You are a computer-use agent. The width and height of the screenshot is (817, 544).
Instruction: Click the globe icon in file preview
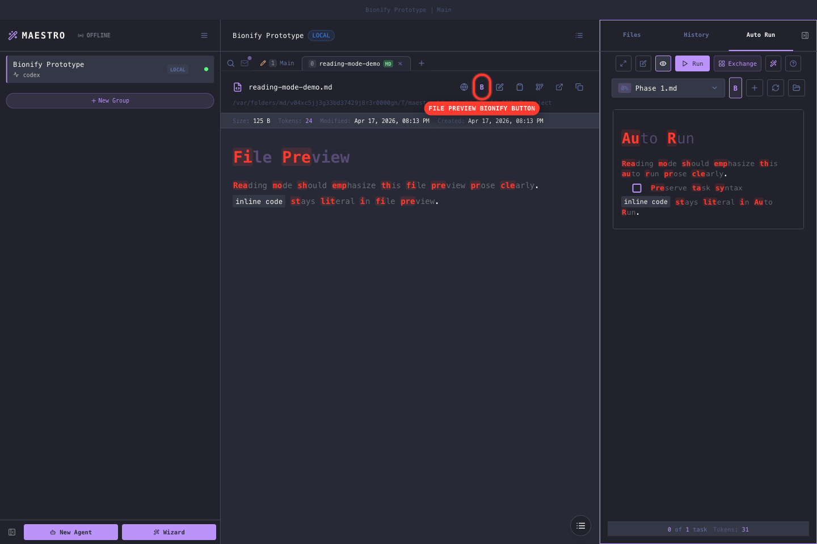tap(464, 87)
